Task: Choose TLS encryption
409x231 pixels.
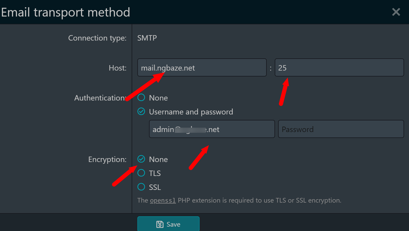Action: pos(141,173)
